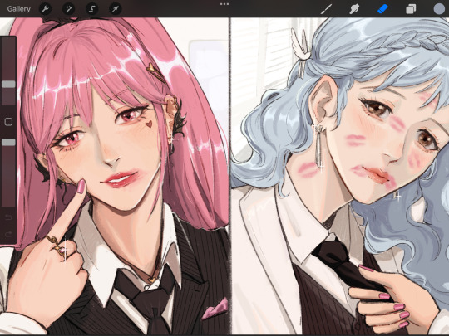The height and width of the screenshot is (336, 449).
Task: Select the Smudge finger tool
Action: pyautogui.click(x=354, y=9)
